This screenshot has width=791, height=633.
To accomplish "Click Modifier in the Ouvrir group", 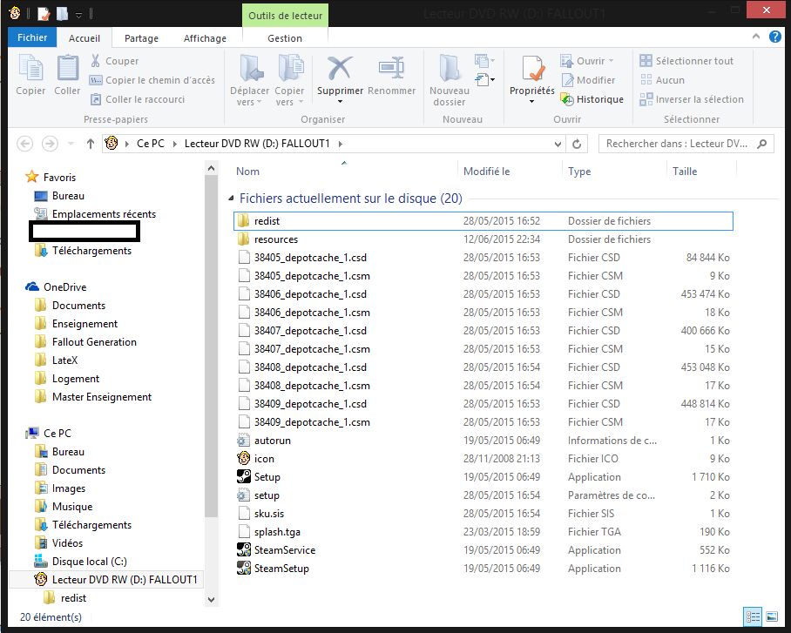I will tap(588, 80).
